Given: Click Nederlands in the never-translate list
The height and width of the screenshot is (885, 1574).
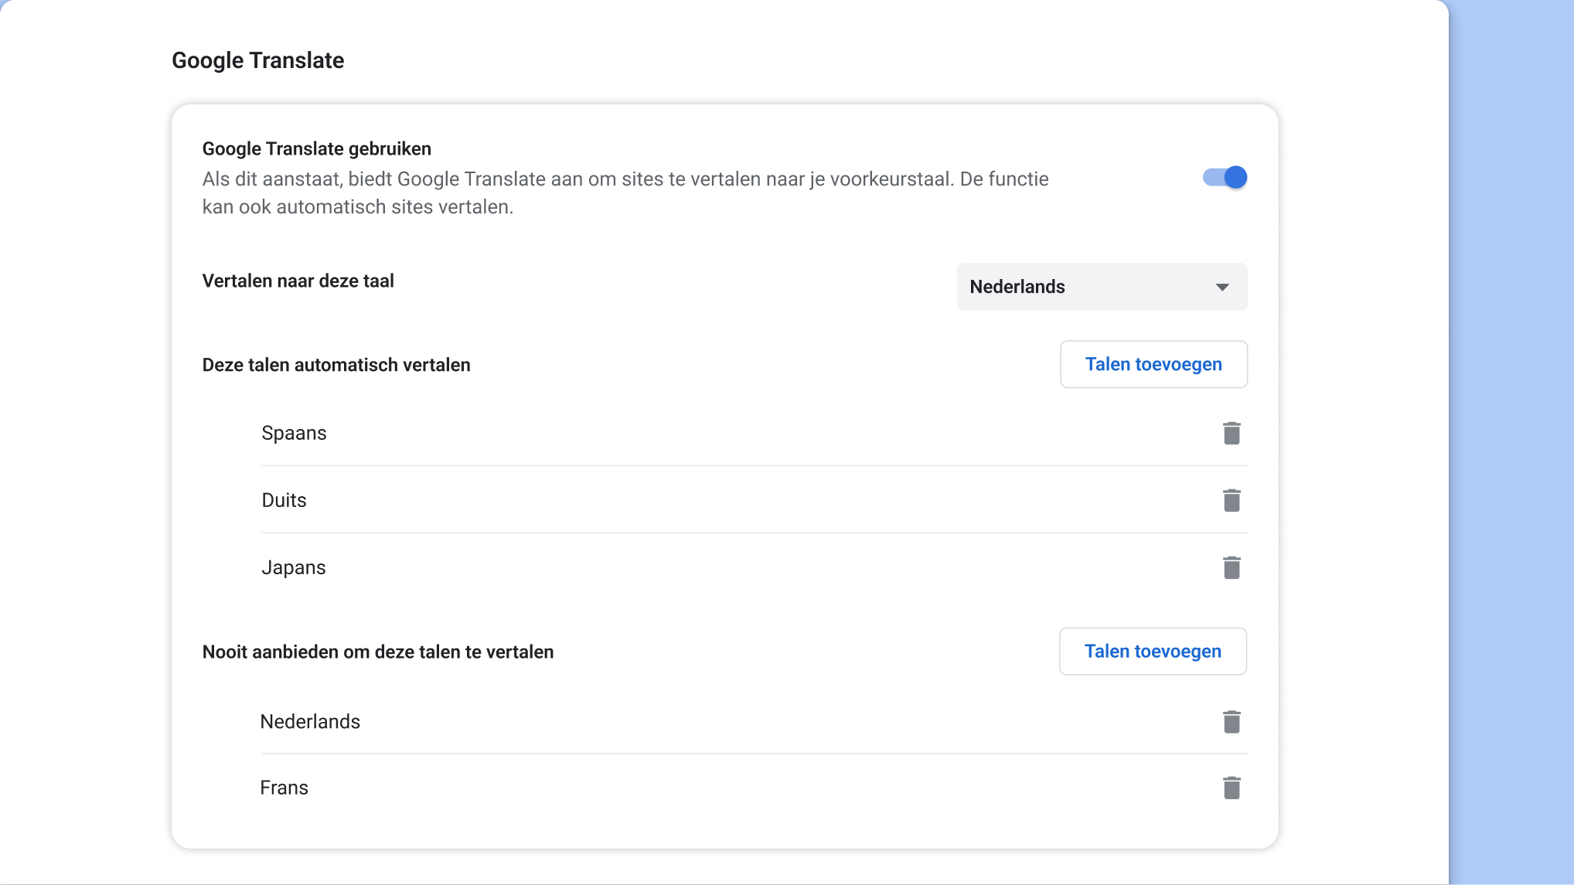Looking at the screenshot, I should [310, 721].
